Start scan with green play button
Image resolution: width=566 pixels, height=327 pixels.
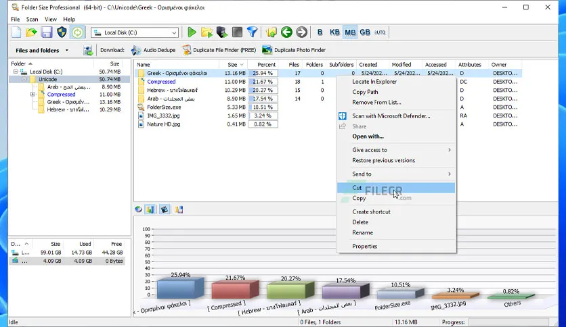pyautogui.click(x=192, y=32)
